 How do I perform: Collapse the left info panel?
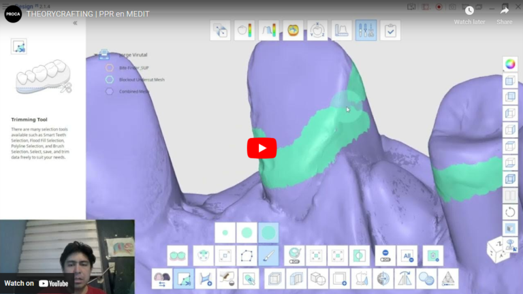[75, 23]
